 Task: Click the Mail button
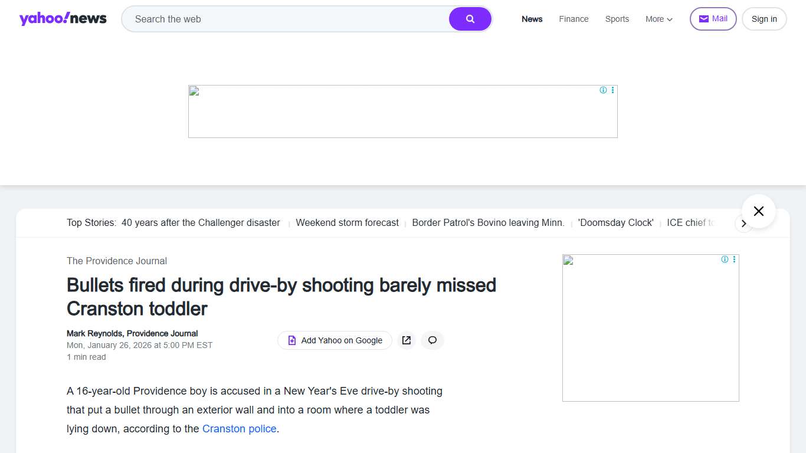(x=713, y=19)
